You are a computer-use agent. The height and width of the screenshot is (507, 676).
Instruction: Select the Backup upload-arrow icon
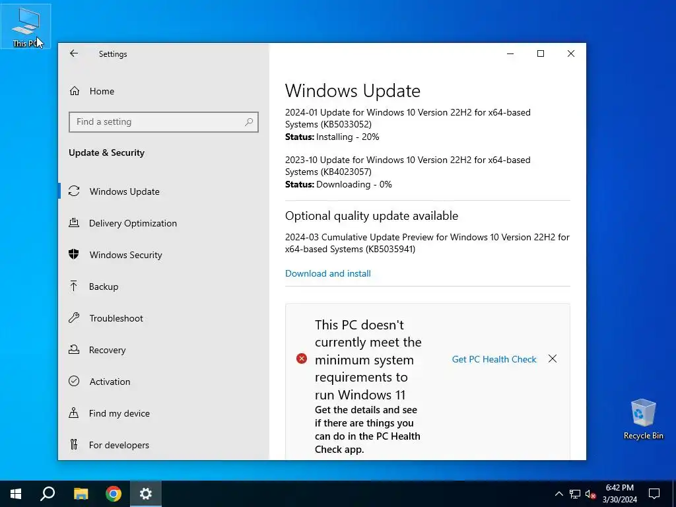pos(74,287)
